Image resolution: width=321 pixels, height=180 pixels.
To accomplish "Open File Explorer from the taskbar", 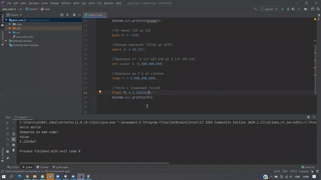I will tap(35, 176).
